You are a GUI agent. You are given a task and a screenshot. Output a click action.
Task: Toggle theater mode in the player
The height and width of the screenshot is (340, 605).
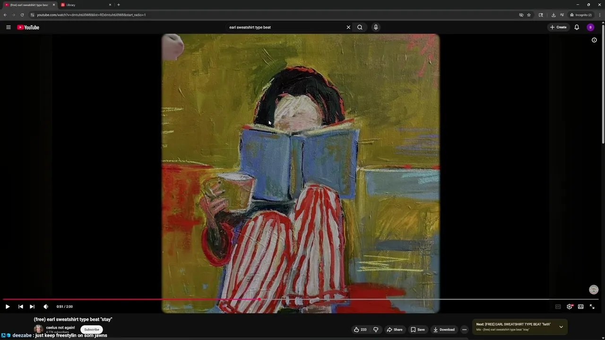[581, 306]
